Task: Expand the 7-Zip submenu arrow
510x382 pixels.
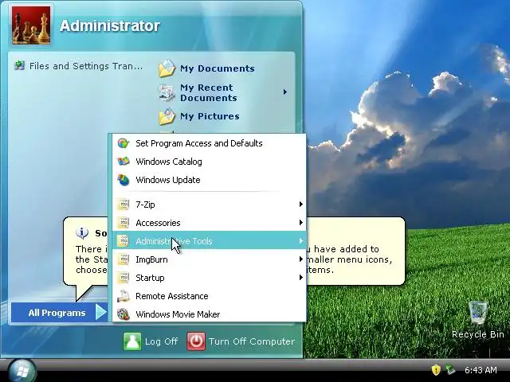Action: click(301, 205)
